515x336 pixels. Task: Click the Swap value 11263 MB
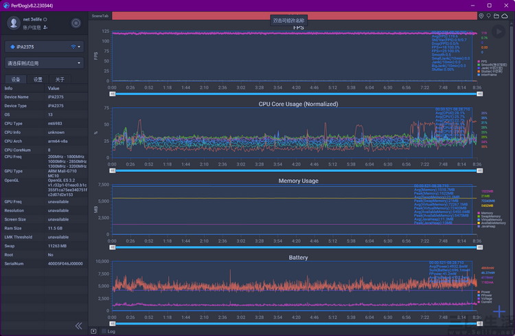tap(57, 246)
